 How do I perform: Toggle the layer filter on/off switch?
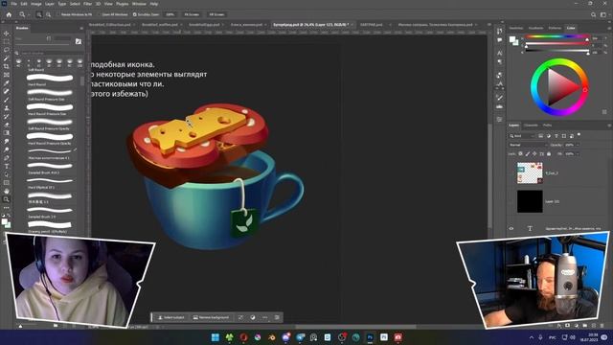[x=579, y=135]
